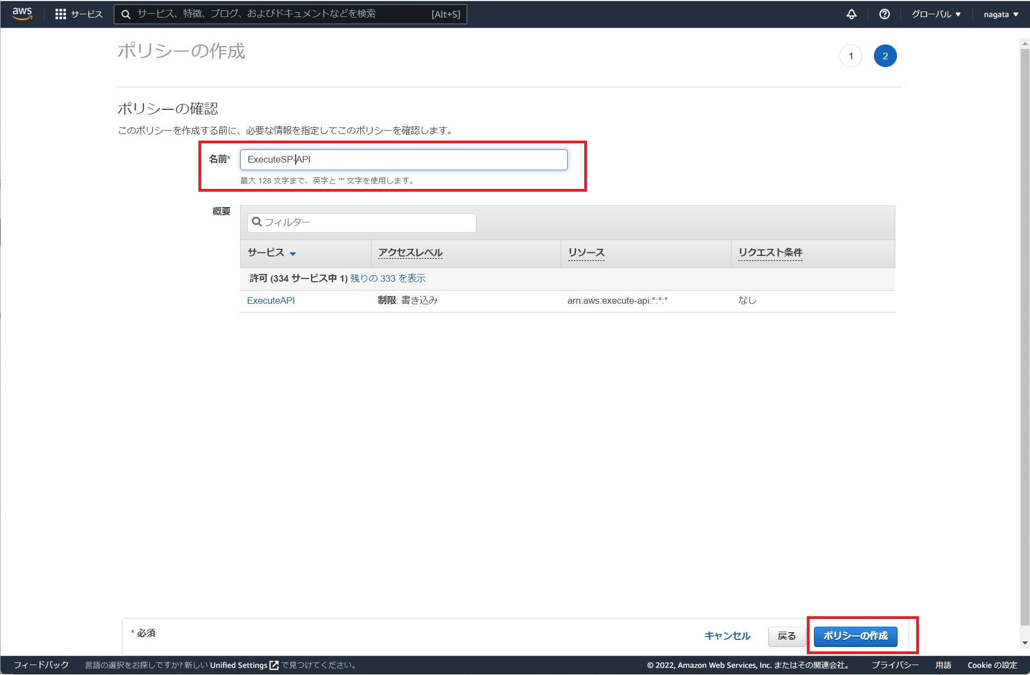Click the filter magnifier icon in 概要

pos(257,222)
